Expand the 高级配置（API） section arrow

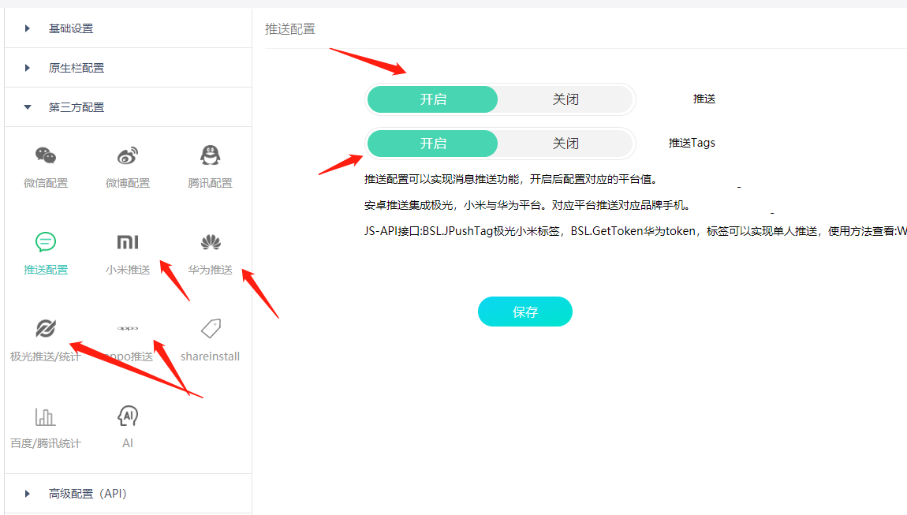pos(27,494)
